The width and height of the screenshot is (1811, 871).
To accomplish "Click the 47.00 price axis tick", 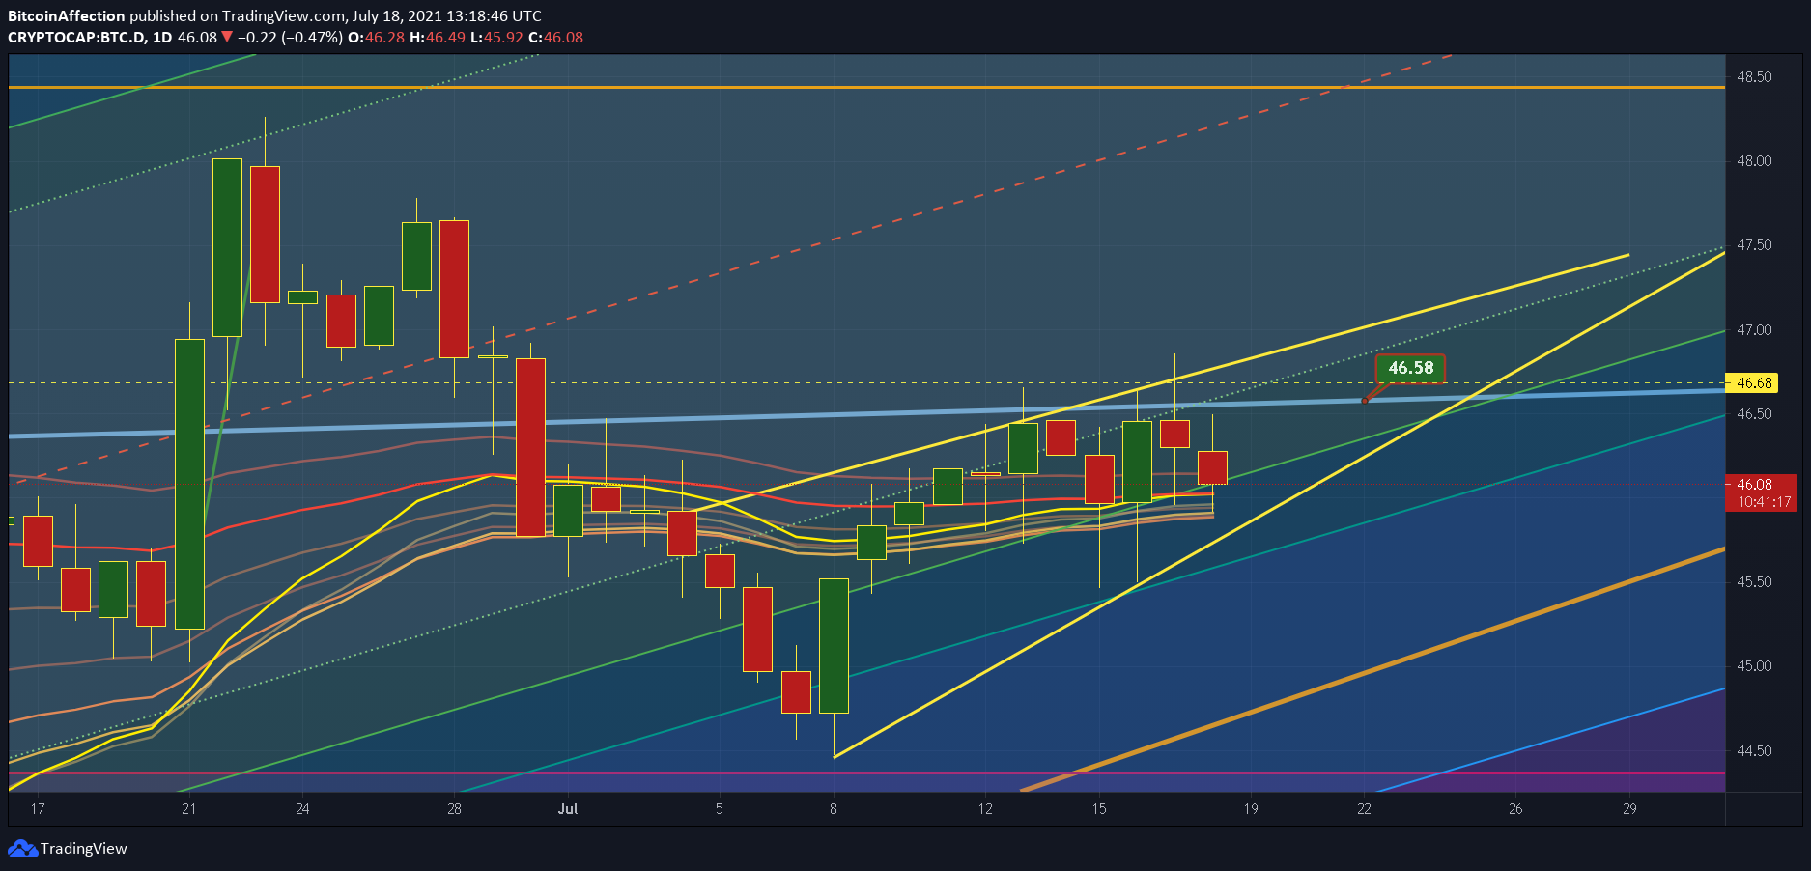I will tap(1754, 330).
